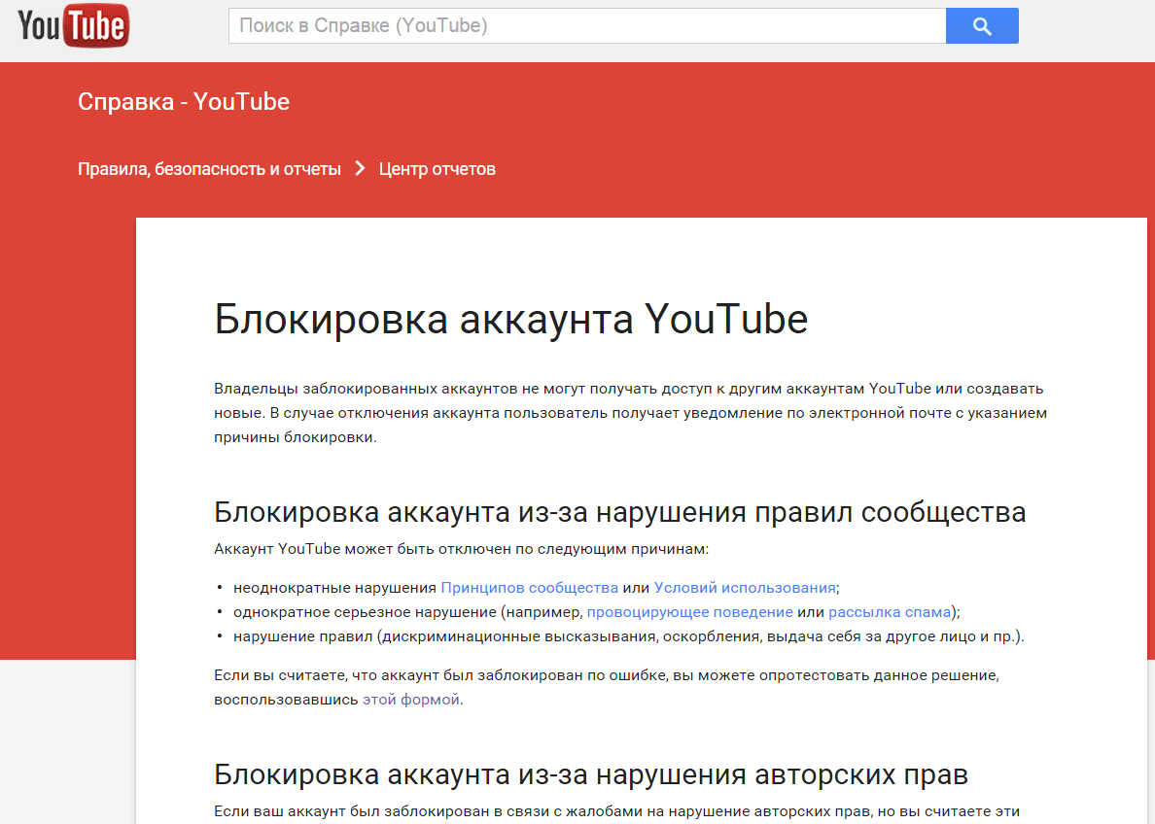Viewport: 1155px width, 824px height.
Task: Open the 'Центр отчетов' breadcrumb
Action: tap(437, 169)
